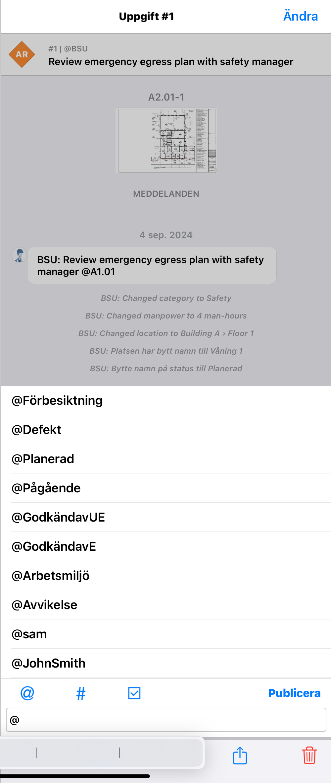Viewport: 331px width, 783px height.
Task: Open the A2.01-1 drawing thumbnail
Action: [166, 141]
